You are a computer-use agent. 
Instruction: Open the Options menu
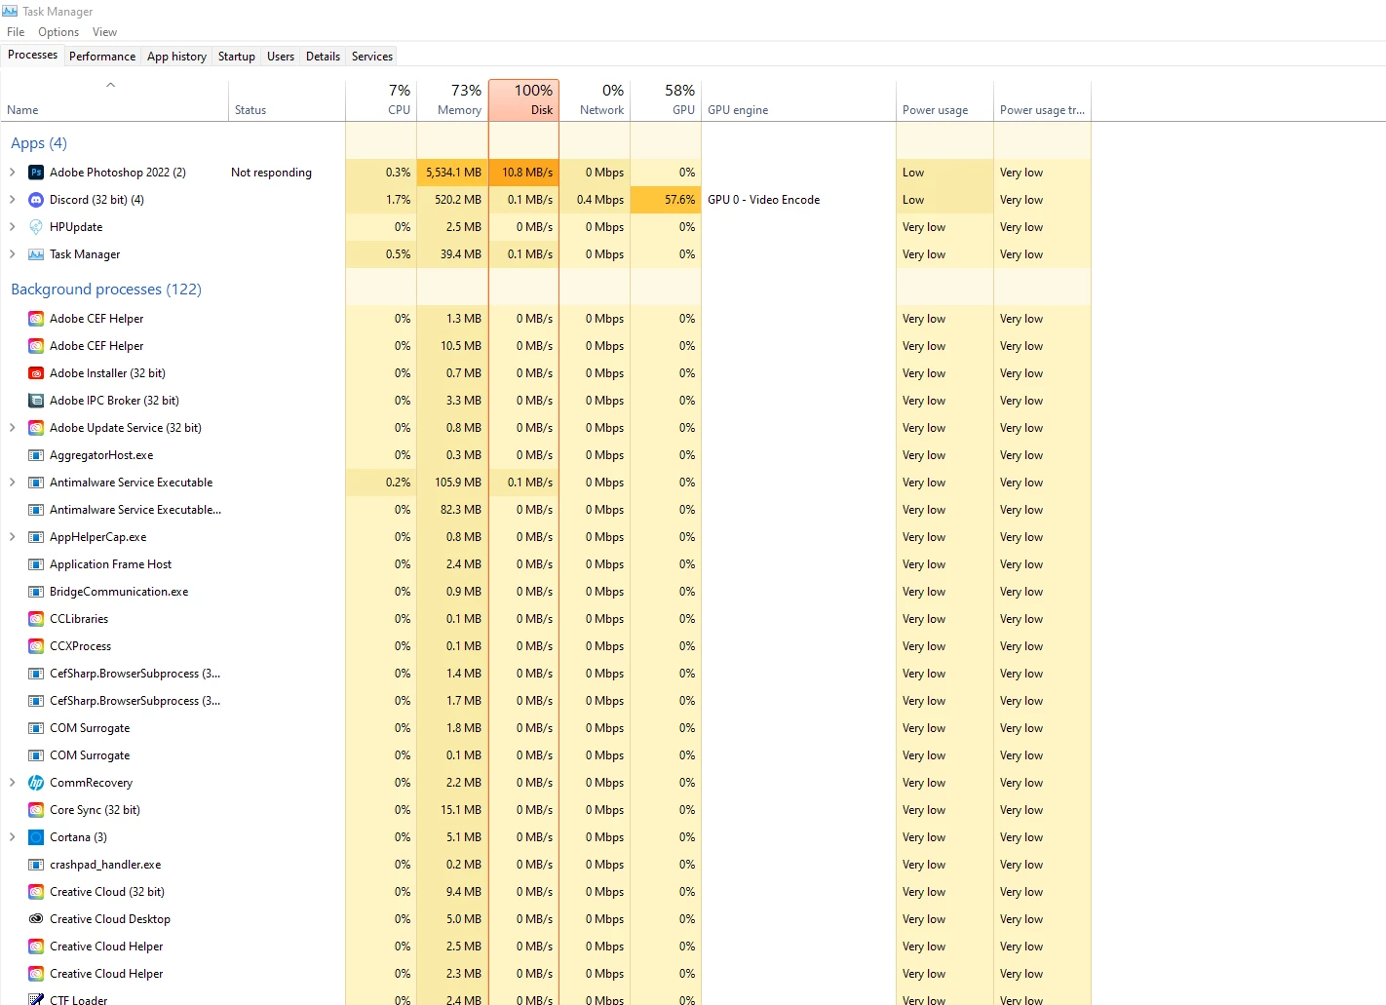click(x=58, y=32)
